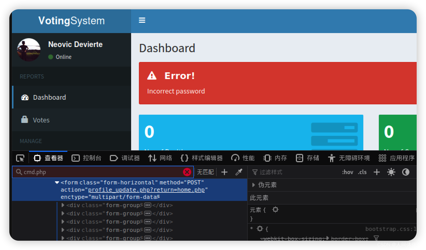Add a new node with plus icon
Screen dimensions: 426x250
224,172
